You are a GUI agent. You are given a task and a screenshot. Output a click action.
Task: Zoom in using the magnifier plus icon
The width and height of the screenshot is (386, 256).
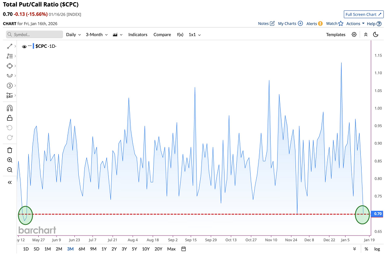[10, 160]
